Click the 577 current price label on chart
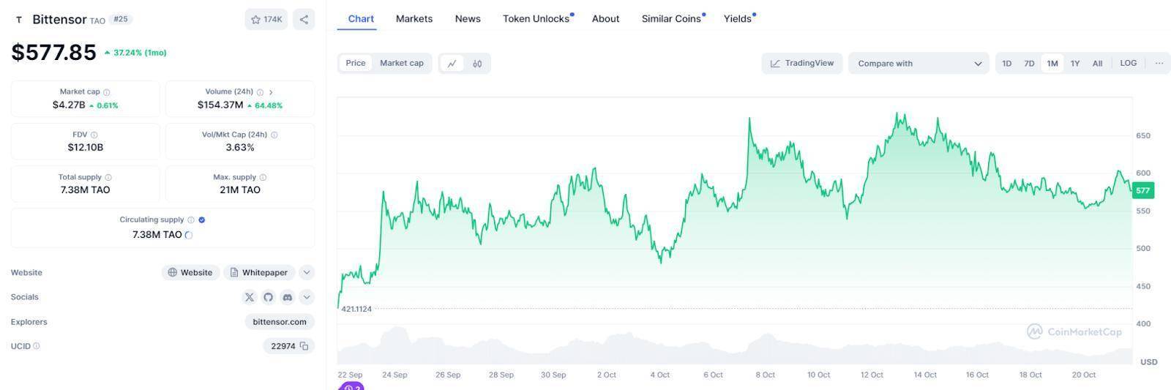 [1142, 190]
